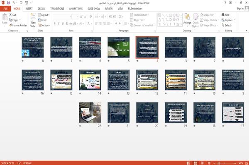Screen dimensions: 249x165
Task: Center text in Paragraph group
Action: pos(100,24)
